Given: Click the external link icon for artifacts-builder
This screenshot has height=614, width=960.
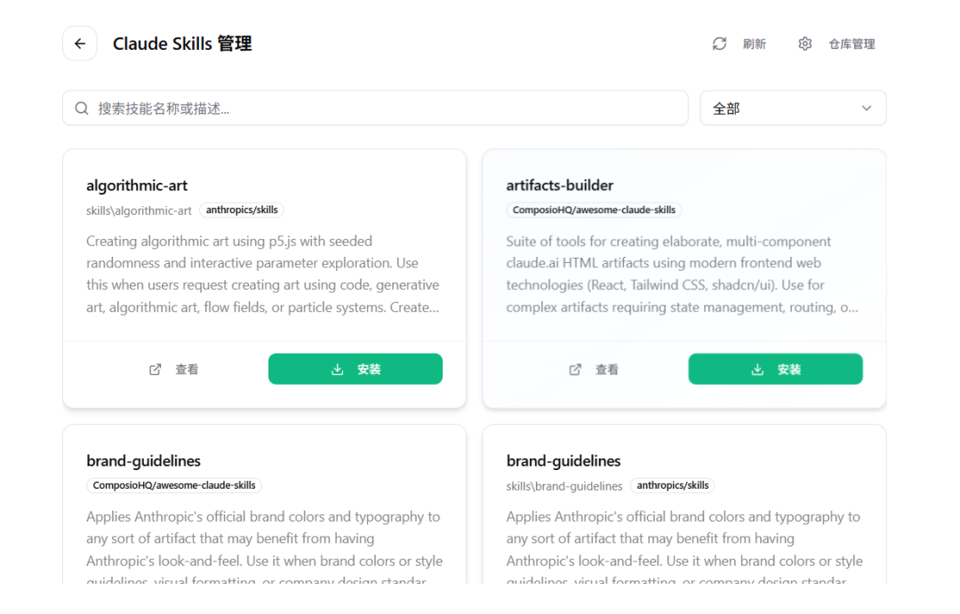Looking at the screenshot, I should click(575, 370).
